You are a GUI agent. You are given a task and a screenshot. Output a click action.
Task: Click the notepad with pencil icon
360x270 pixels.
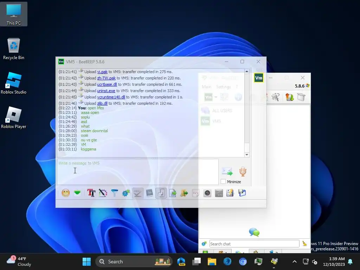230,193
